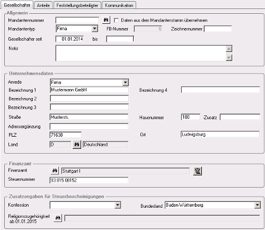Focus the Bezeichnung 3 field
This screenshot has width=265, height=230.
tap(89, 107)
